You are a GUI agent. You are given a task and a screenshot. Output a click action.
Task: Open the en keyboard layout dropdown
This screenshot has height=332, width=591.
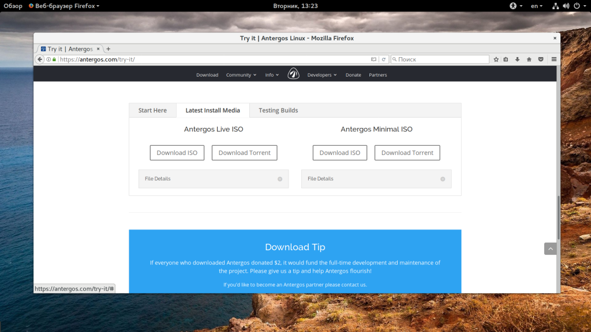click(536, 6)
